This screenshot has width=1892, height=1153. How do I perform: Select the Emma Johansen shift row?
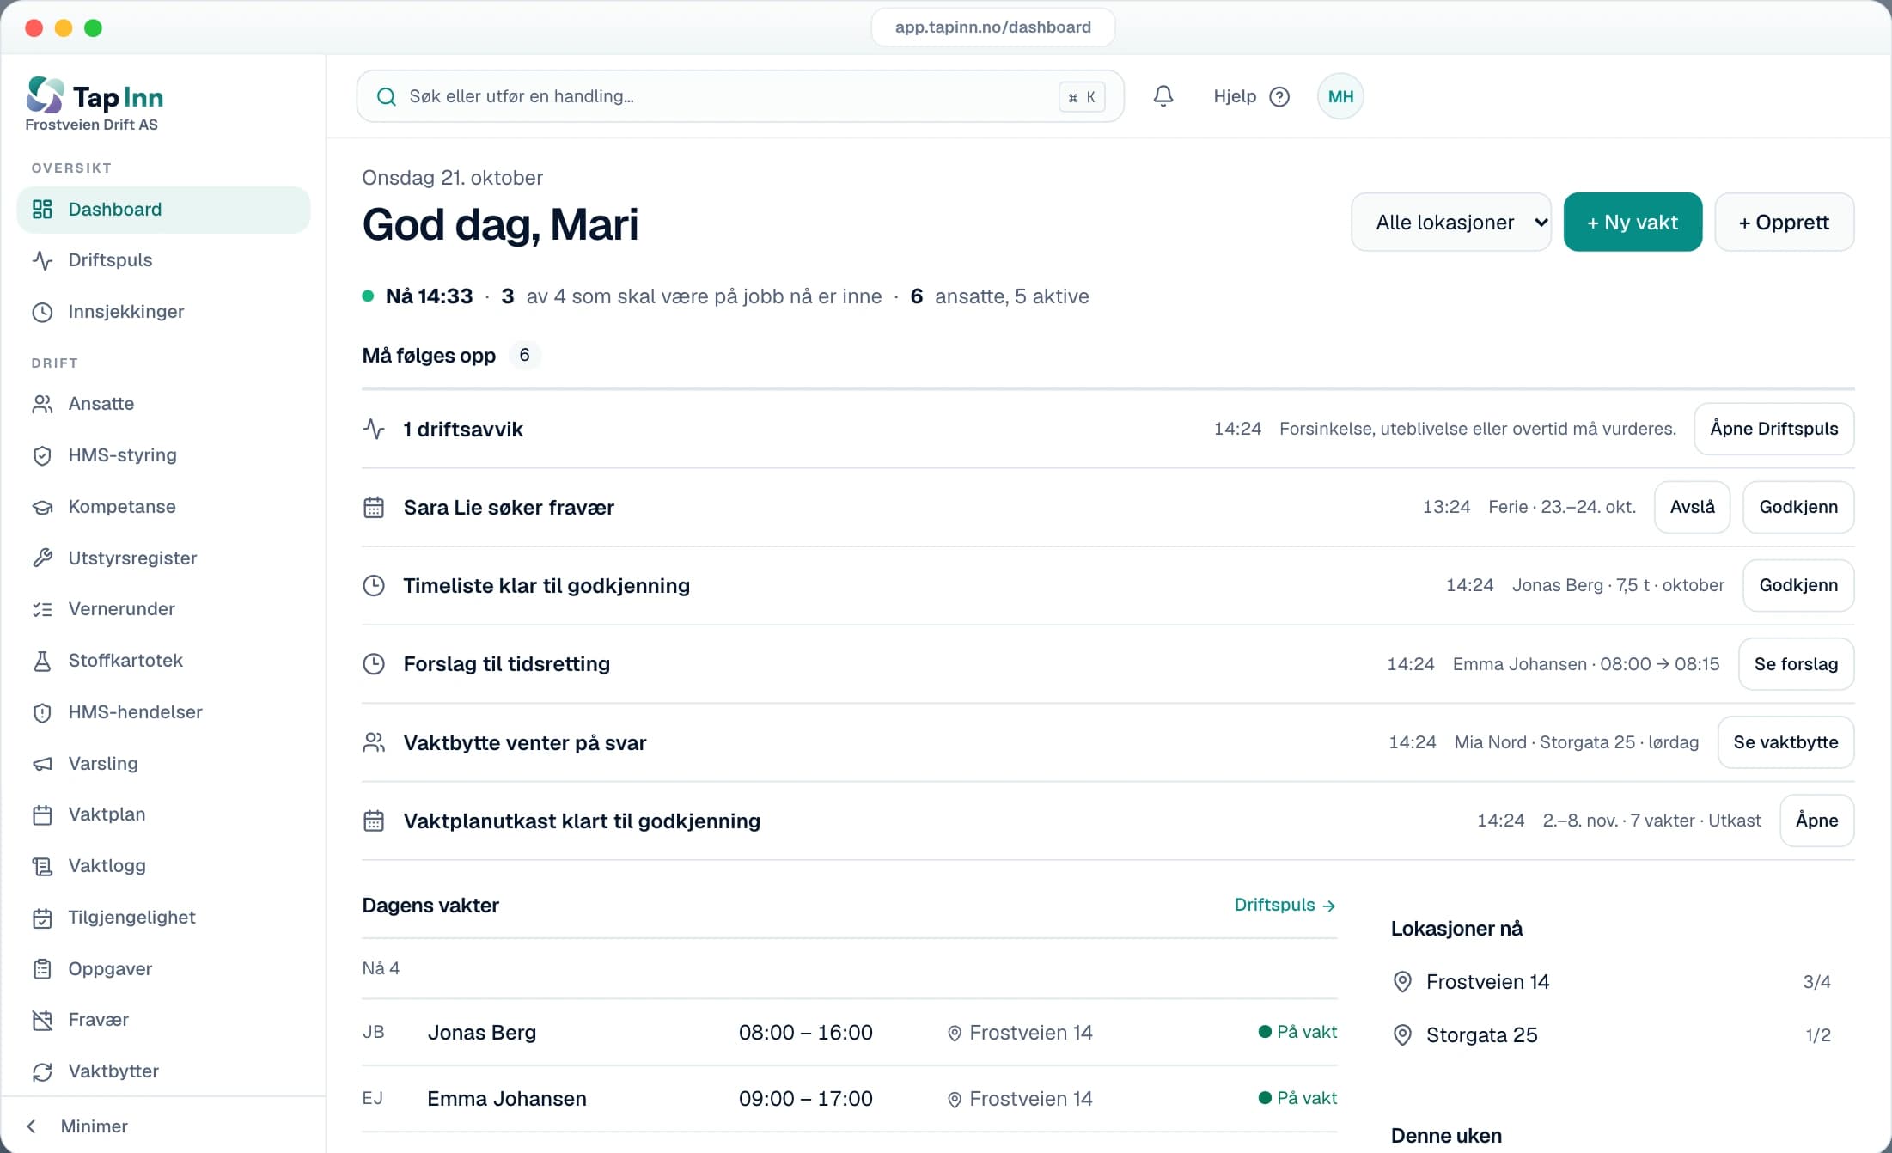tap(850, 1099)
